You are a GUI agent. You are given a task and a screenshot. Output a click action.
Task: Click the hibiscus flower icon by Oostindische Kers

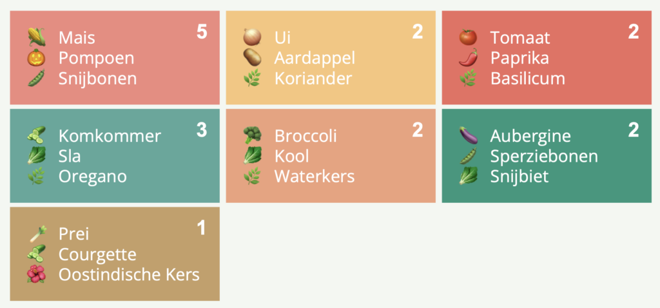[x=36, y=274]
